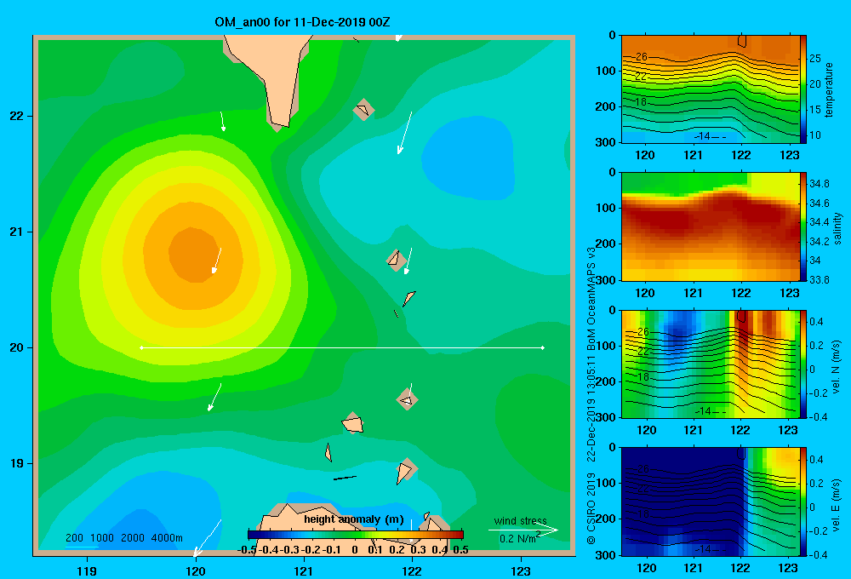
Task: Click the "33.8" value on salinity scale
Action: coord(820,280)
